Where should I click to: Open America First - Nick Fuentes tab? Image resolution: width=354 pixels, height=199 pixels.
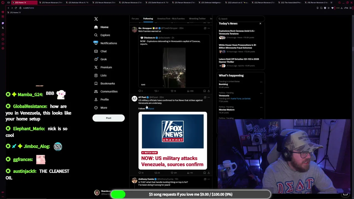171,19
